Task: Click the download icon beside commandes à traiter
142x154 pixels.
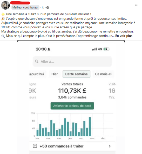Action: (35, 146)
